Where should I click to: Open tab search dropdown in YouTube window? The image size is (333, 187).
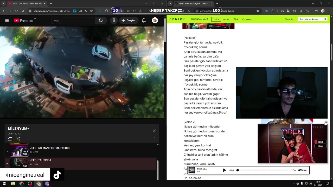(x=3, y=4)
